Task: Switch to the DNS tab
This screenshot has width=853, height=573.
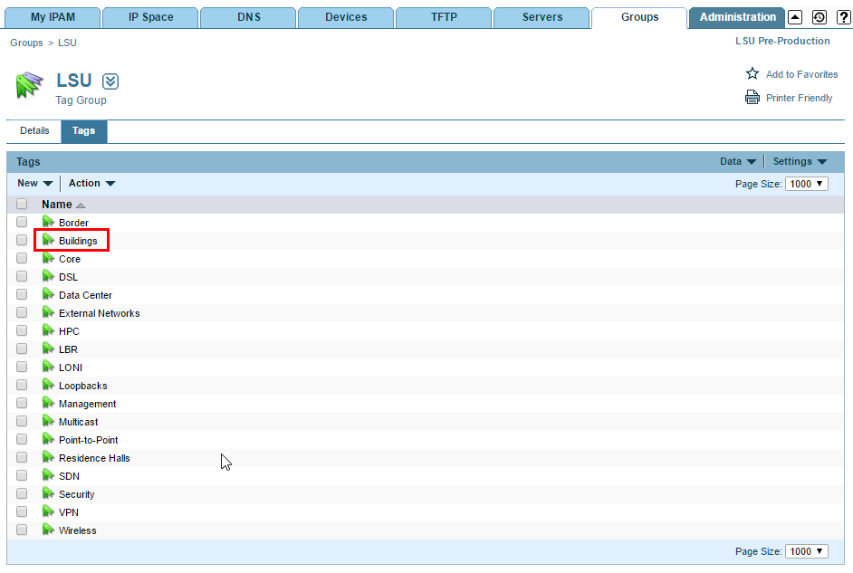Action: pyautogui.click(x=249, y=17)
